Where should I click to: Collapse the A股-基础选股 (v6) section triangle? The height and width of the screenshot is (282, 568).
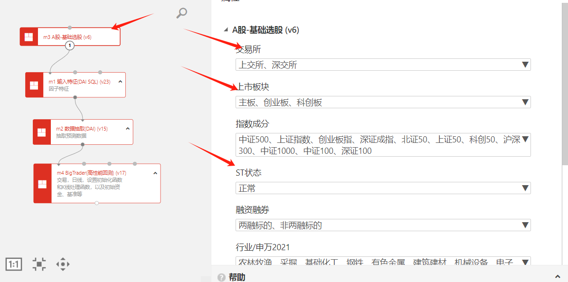226,30
